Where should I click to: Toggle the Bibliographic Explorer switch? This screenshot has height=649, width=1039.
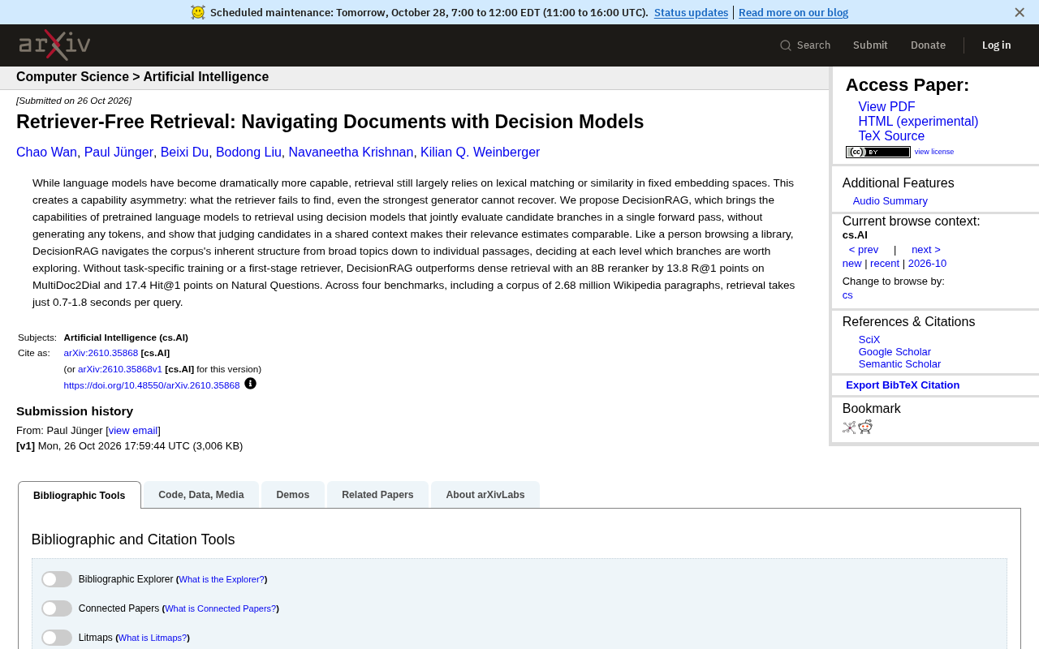point(57,579)
